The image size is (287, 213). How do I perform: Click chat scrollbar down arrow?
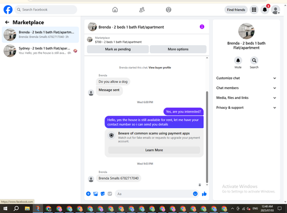click(207, 185)
